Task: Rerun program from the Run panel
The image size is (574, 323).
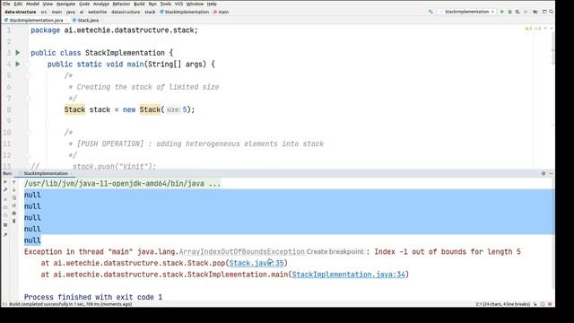Action: (5, 181)
